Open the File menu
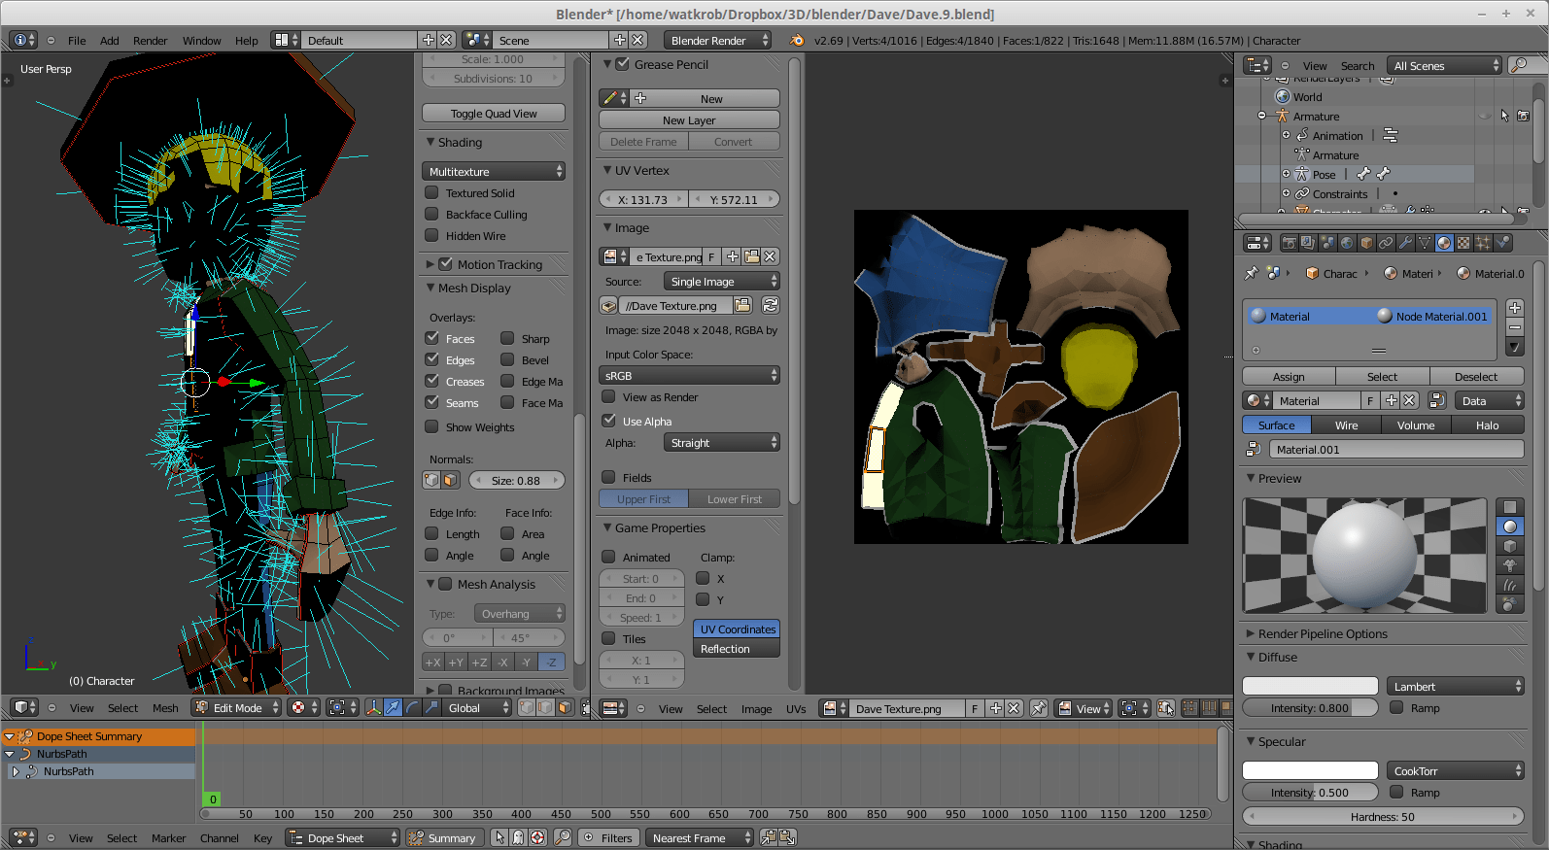Screen dimensions: 1549x850 coord(77,41)
